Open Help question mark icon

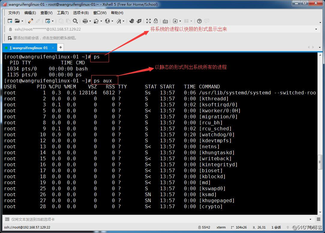[199, 21]
